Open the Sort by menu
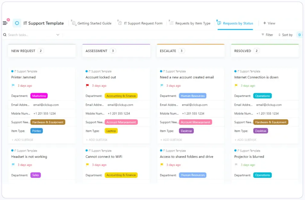 (x=285, y=35)
